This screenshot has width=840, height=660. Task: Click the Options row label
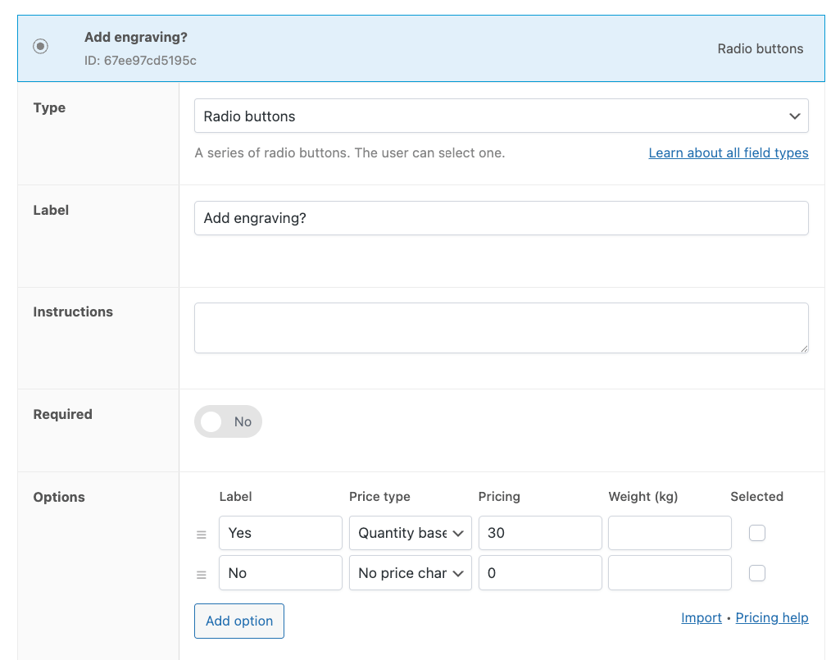tap(59, 497)
